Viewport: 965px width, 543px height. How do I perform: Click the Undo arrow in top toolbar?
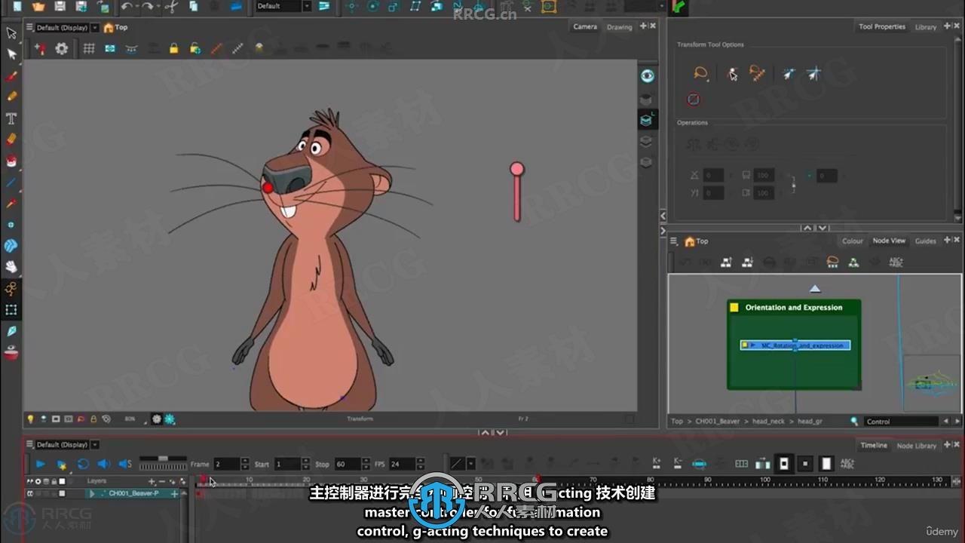127,6
